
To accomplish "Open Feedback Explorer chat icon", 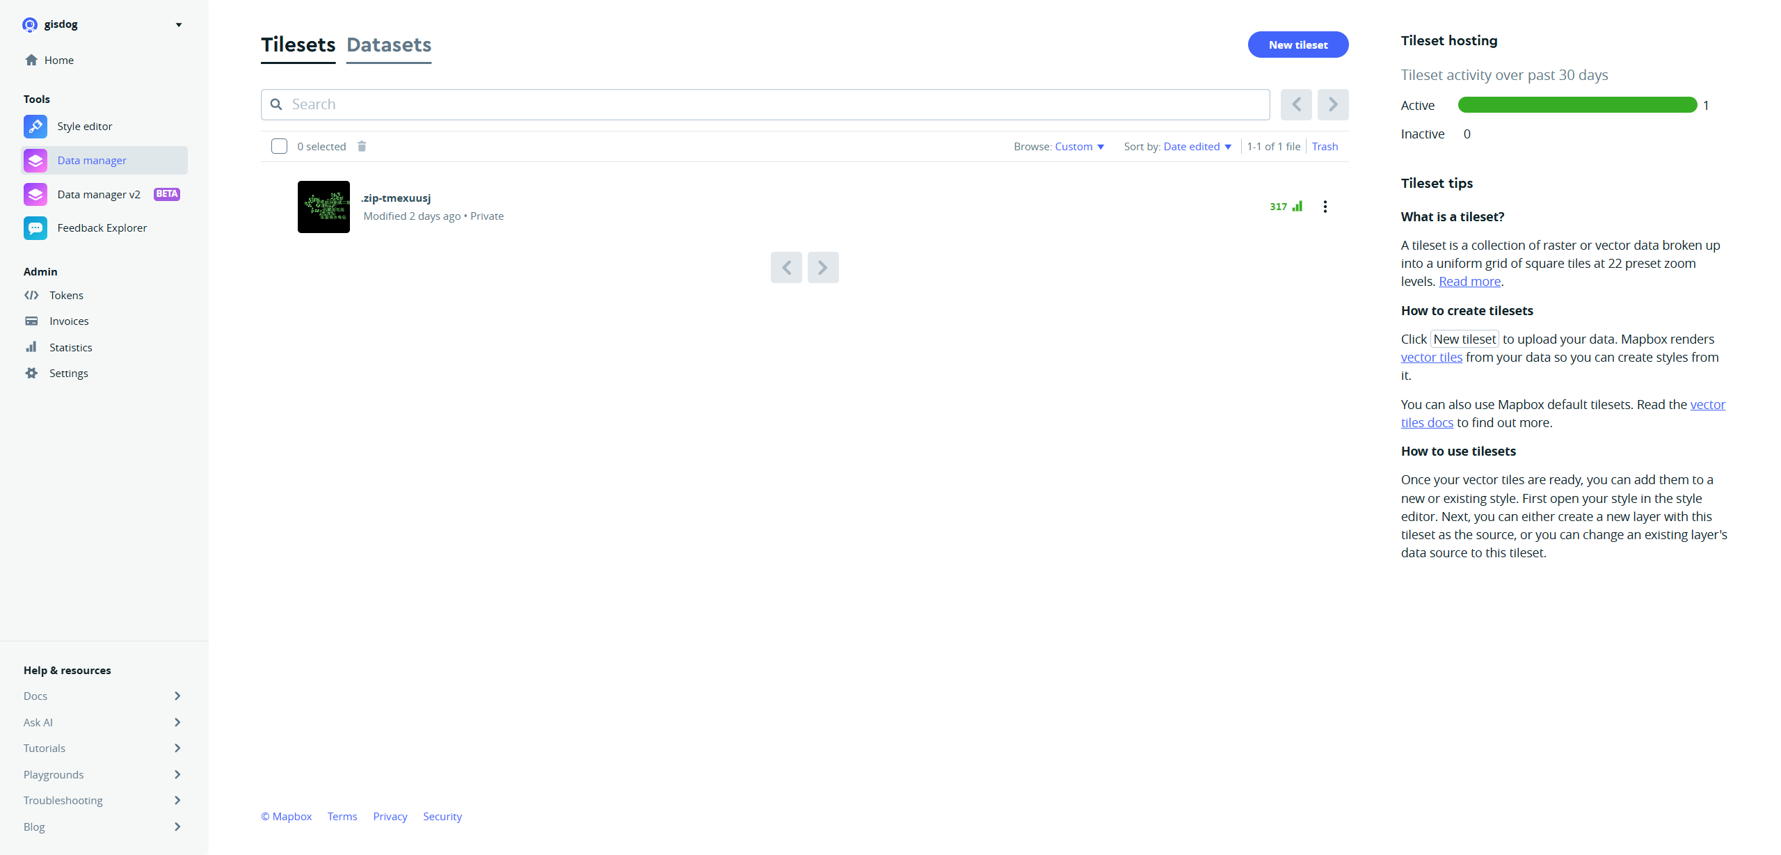I will (35, 228).
